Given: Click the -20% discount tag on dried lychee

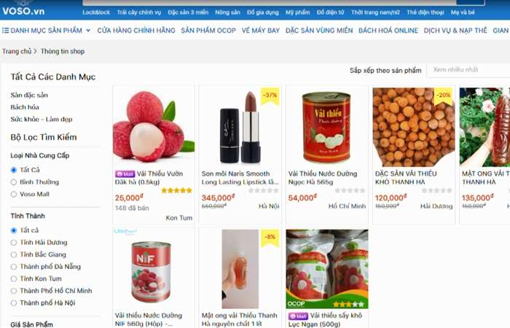Looking at the screenshot, I should (x=443, y=95).
